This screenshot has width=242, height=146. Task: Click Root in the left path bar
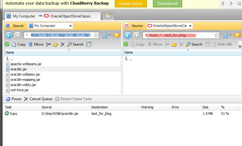(x=35, y=35)
